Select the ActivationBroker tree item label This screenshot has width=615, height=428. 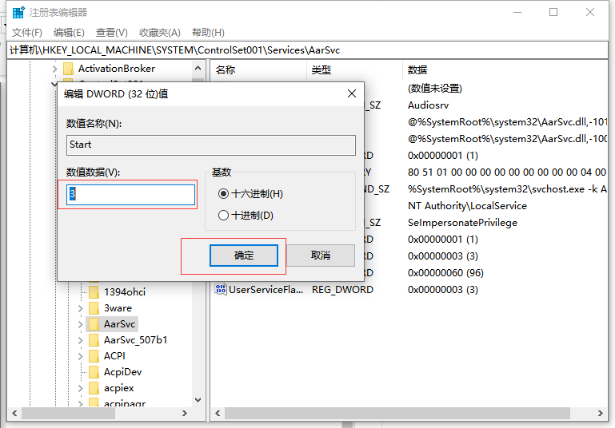(x=117, y=69)
